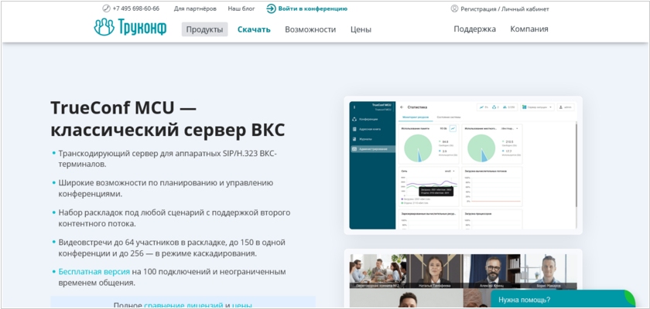This screenshot has width=650, height=309.
Task: Click the dashboard vertical scrollbar
Action: point(576,165)
